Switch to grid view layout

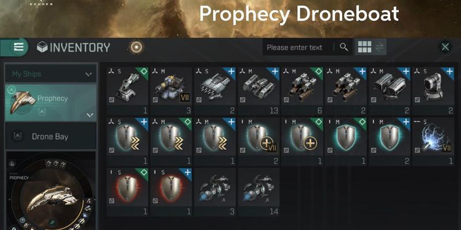[365, 47]
